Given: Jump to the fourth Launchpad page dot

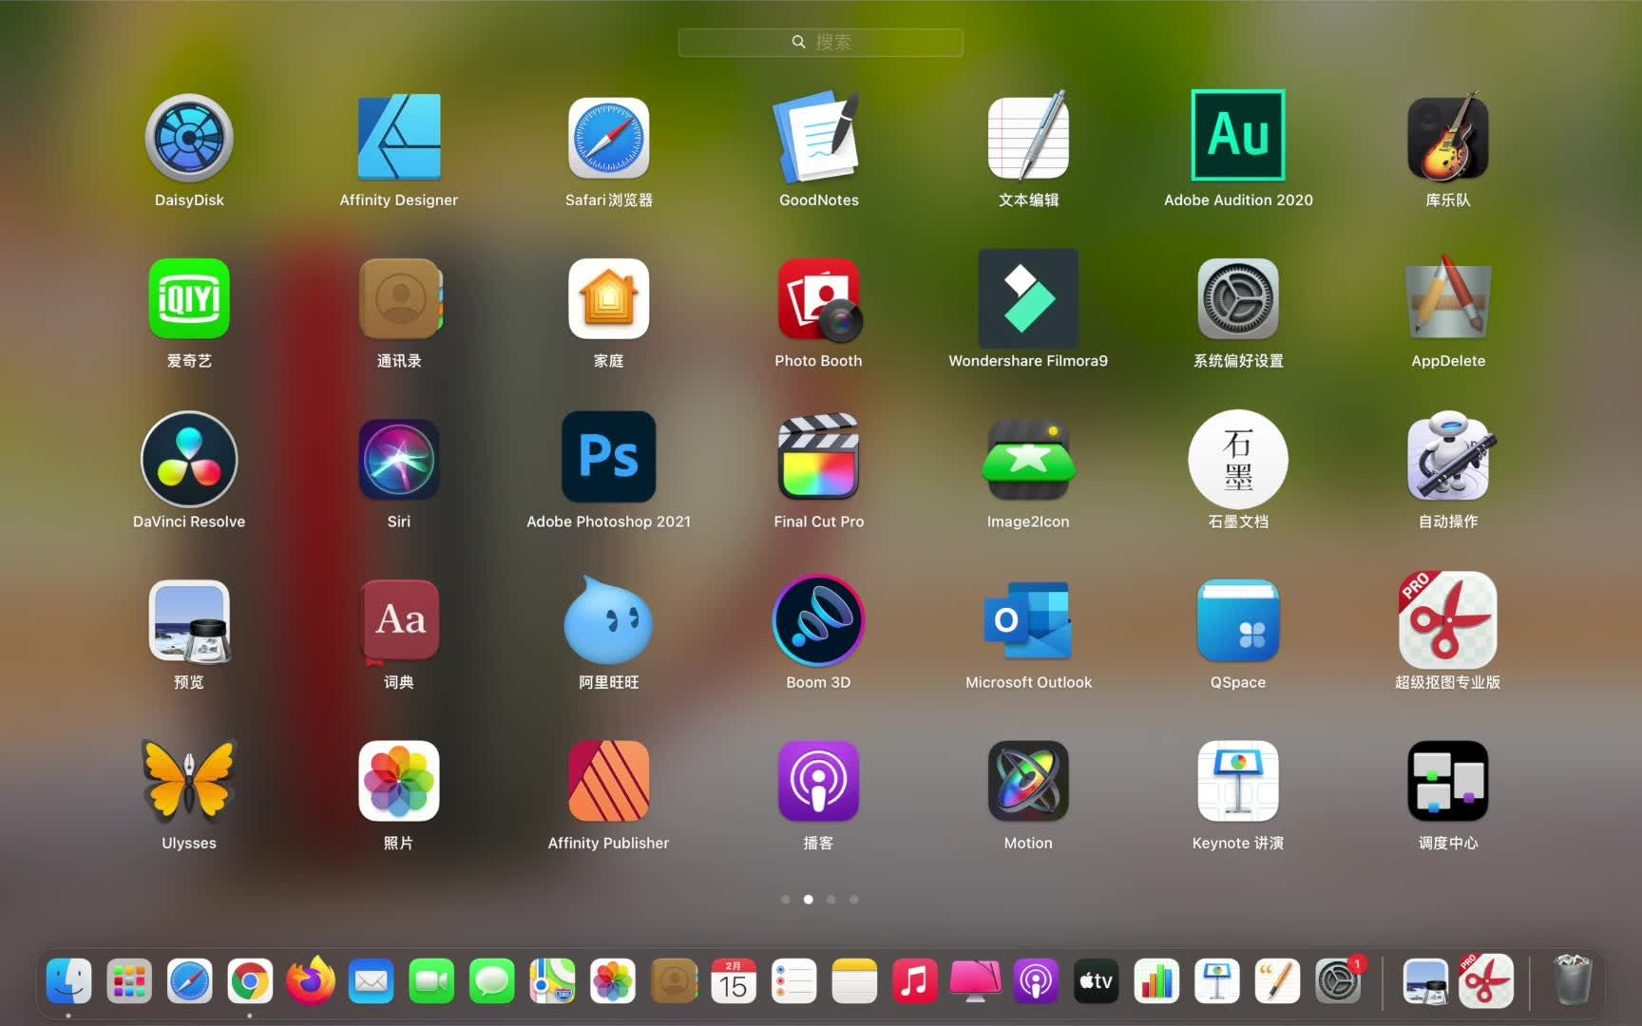Looking at the screenshot, I should 854,899.
